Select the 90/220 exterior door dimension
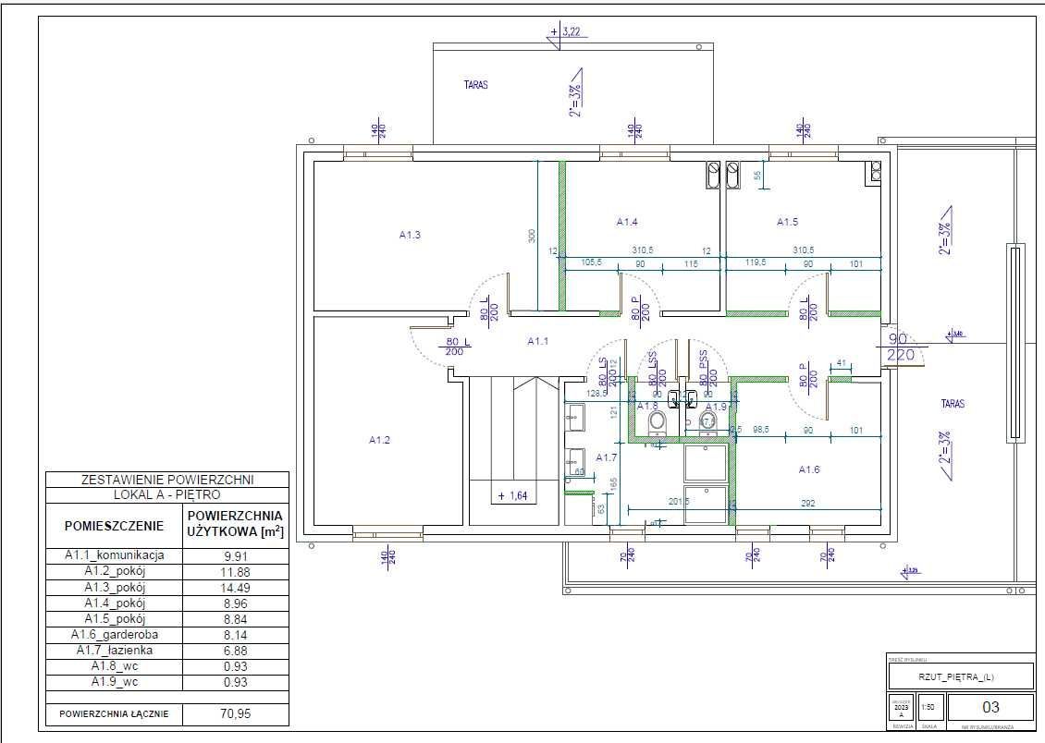This screenshot has width=1045, height=743. click(900, 347)
